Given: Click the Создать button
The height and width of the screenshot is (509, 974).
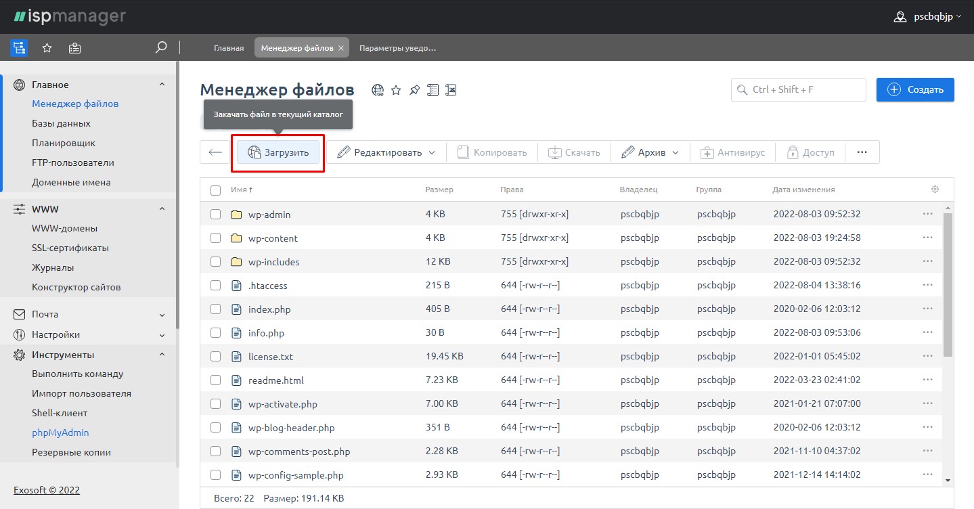Looking at the screenshot, I should tap(915, 89).
